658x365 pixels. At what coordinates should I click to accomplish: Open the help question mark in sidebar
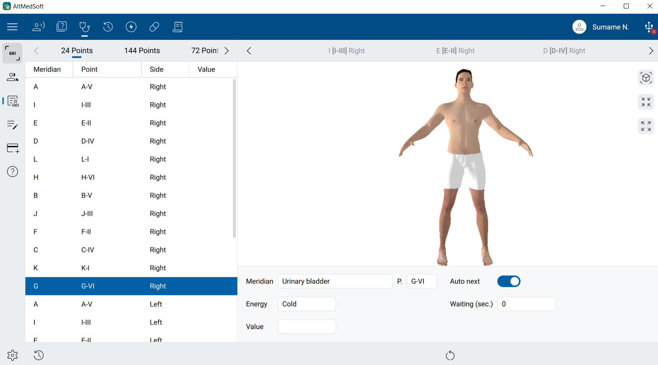point(12,172)
